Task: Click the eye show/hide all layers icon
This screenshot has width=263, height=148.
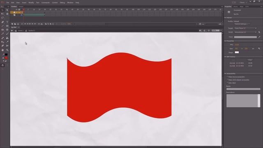Action: 16,9
